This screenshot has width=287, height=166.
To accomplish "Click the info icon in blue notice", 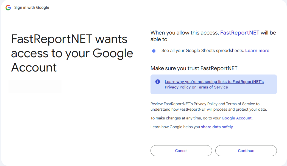I will [x=158, y=82].
